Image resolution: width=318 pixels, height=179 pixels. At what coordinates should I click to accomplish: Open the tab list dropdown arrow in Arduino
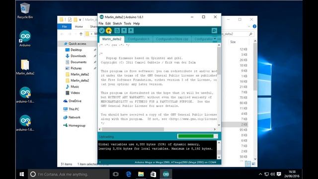215,39
